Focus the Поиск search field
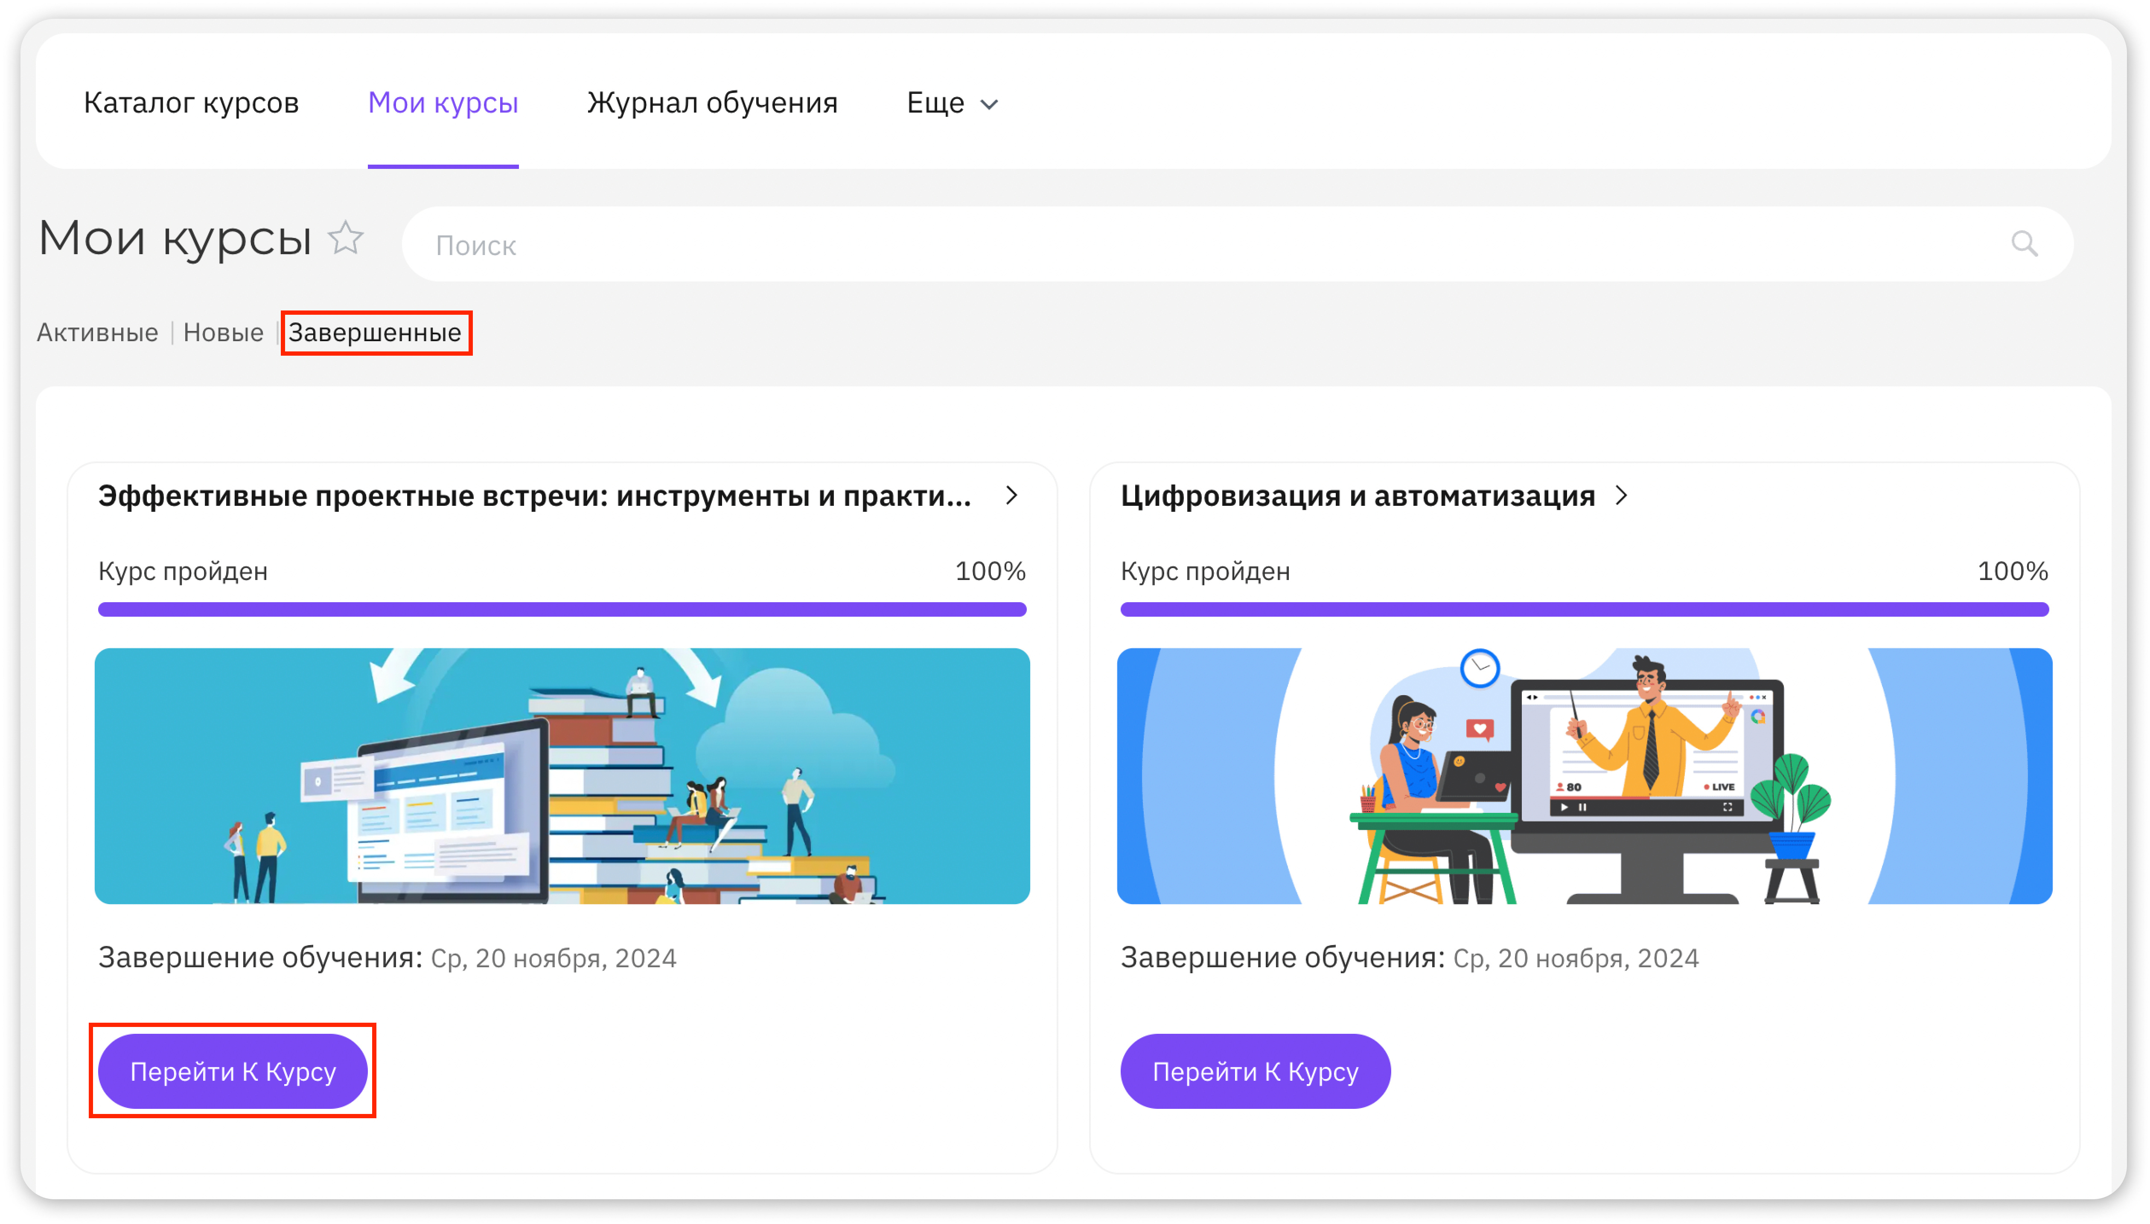2150x1224 pixels. [x=1237, y=245]
